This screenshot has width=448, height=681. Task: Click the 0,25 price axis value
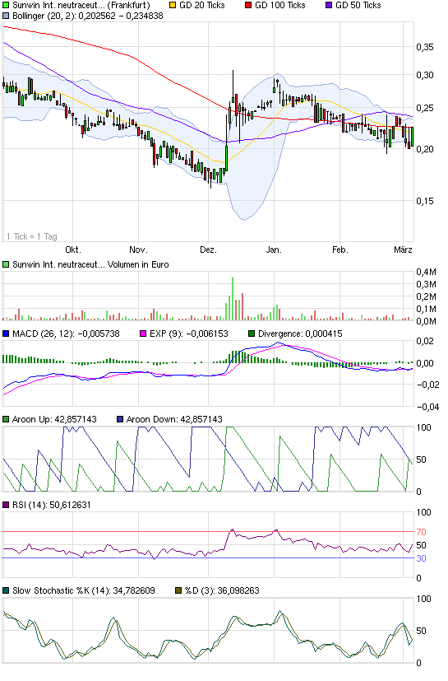click(425, 108)
